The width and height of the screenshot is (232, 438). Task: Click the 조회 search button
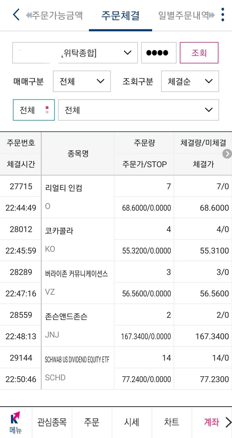(x=199, y=53)
